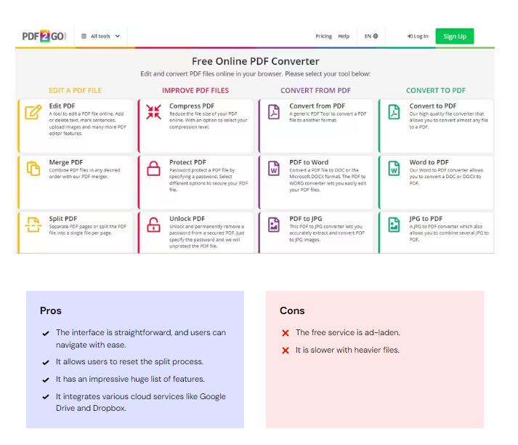Open the Merge PDF tool title
This screenshot has width=518, height=445.
click(x=66, y=162)
